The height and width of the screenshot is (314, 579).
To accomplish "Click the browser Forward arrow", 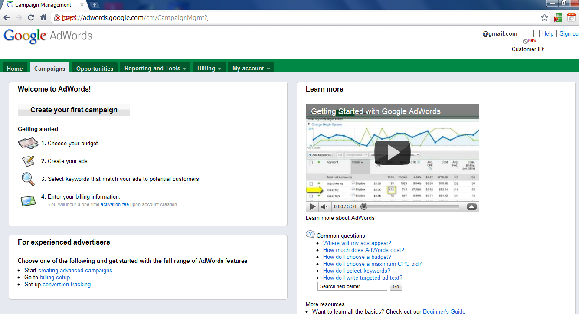I will 19,18.
